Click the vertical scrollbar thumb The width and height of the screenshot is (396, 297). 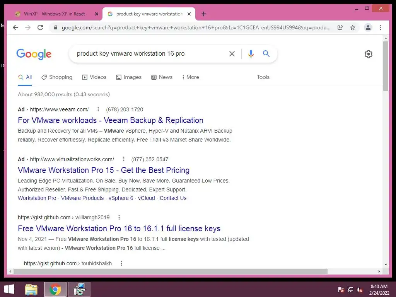(x=386, y=66)
